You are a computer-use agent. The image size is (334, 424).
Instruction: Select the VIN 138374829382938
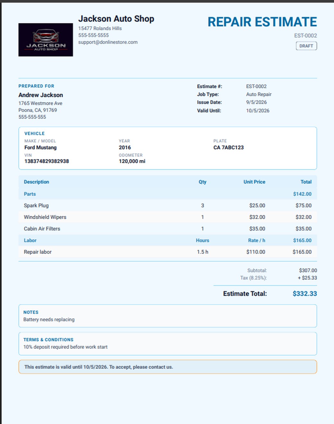pyautogui.click(x=47, y=161)
